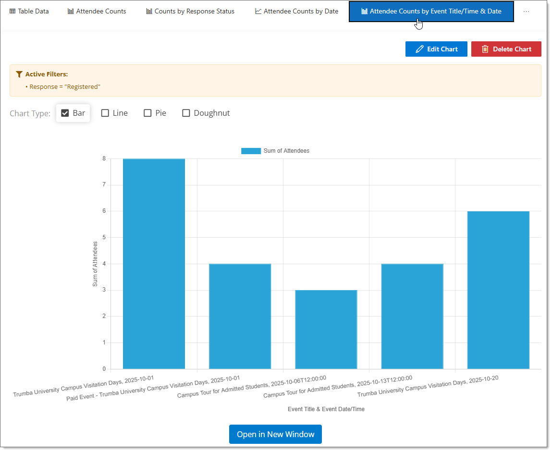Click the filter funnel icon beside Active Filters
The image size is (552, 452).
19,74
